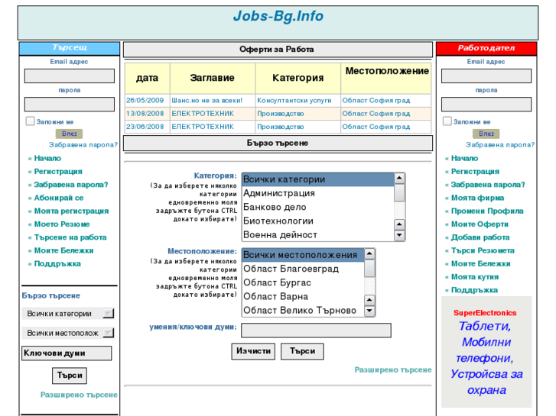The image size is (556, 416).
Task: Open 'Всички местоположения' sidebar dropdown
Action: tap(67, 333)
